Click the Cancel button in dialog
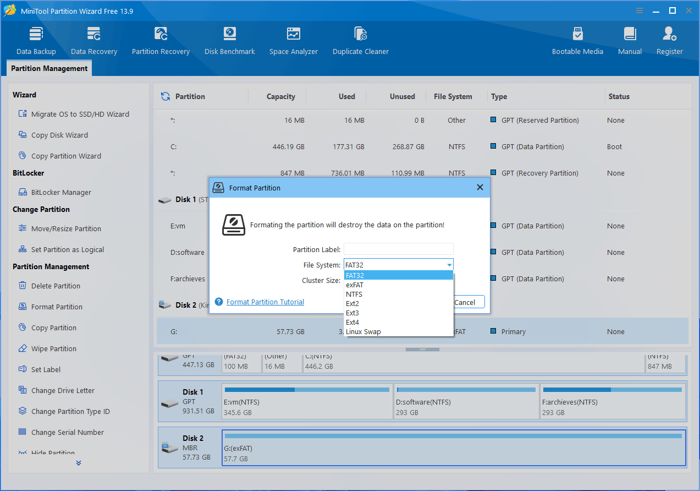This screenshot has height=491, width=700. (468, 302)
